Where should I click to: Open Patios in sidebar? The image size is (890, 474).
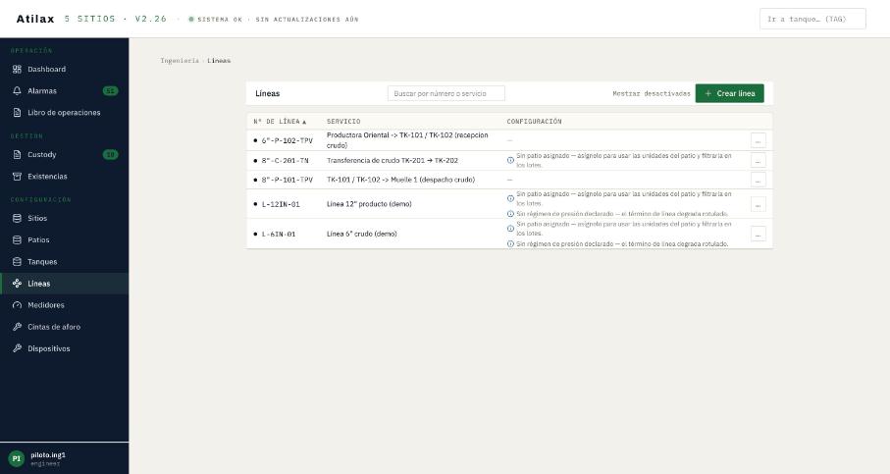click(x=64, y=239)
